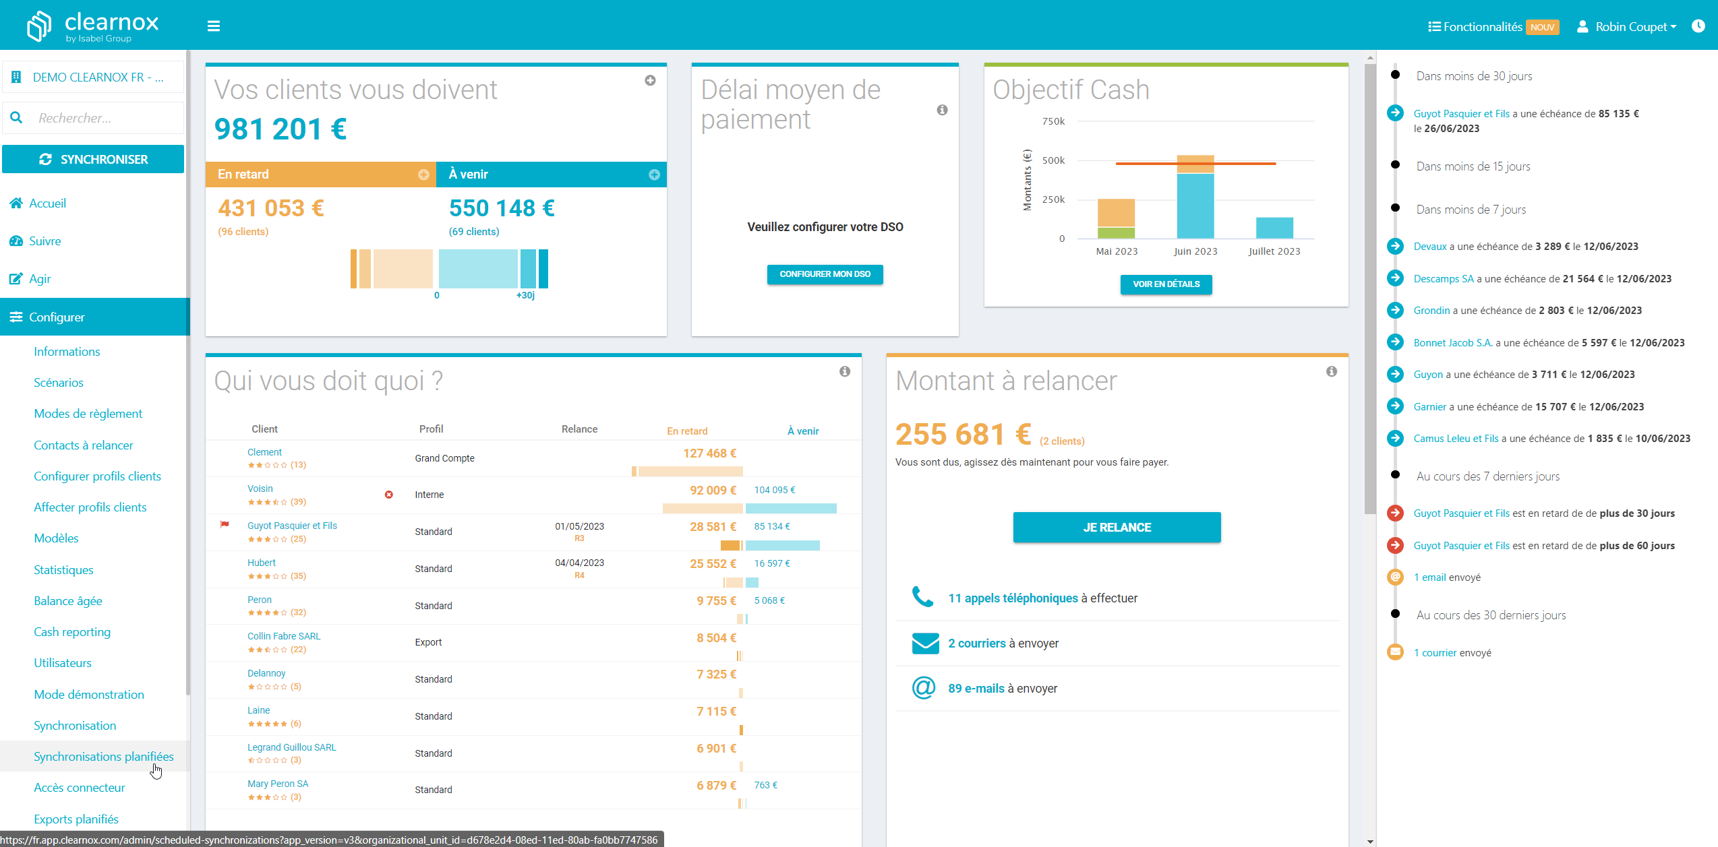Click CONFIGURER MON DSO button
This screenshot has width=1718, height=847.
825,274
